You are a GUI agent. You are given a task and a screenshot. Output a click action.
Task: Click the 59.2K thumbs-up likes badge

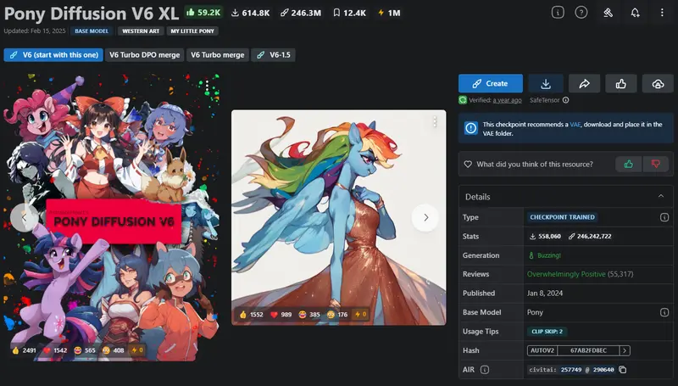pos(203,13)
